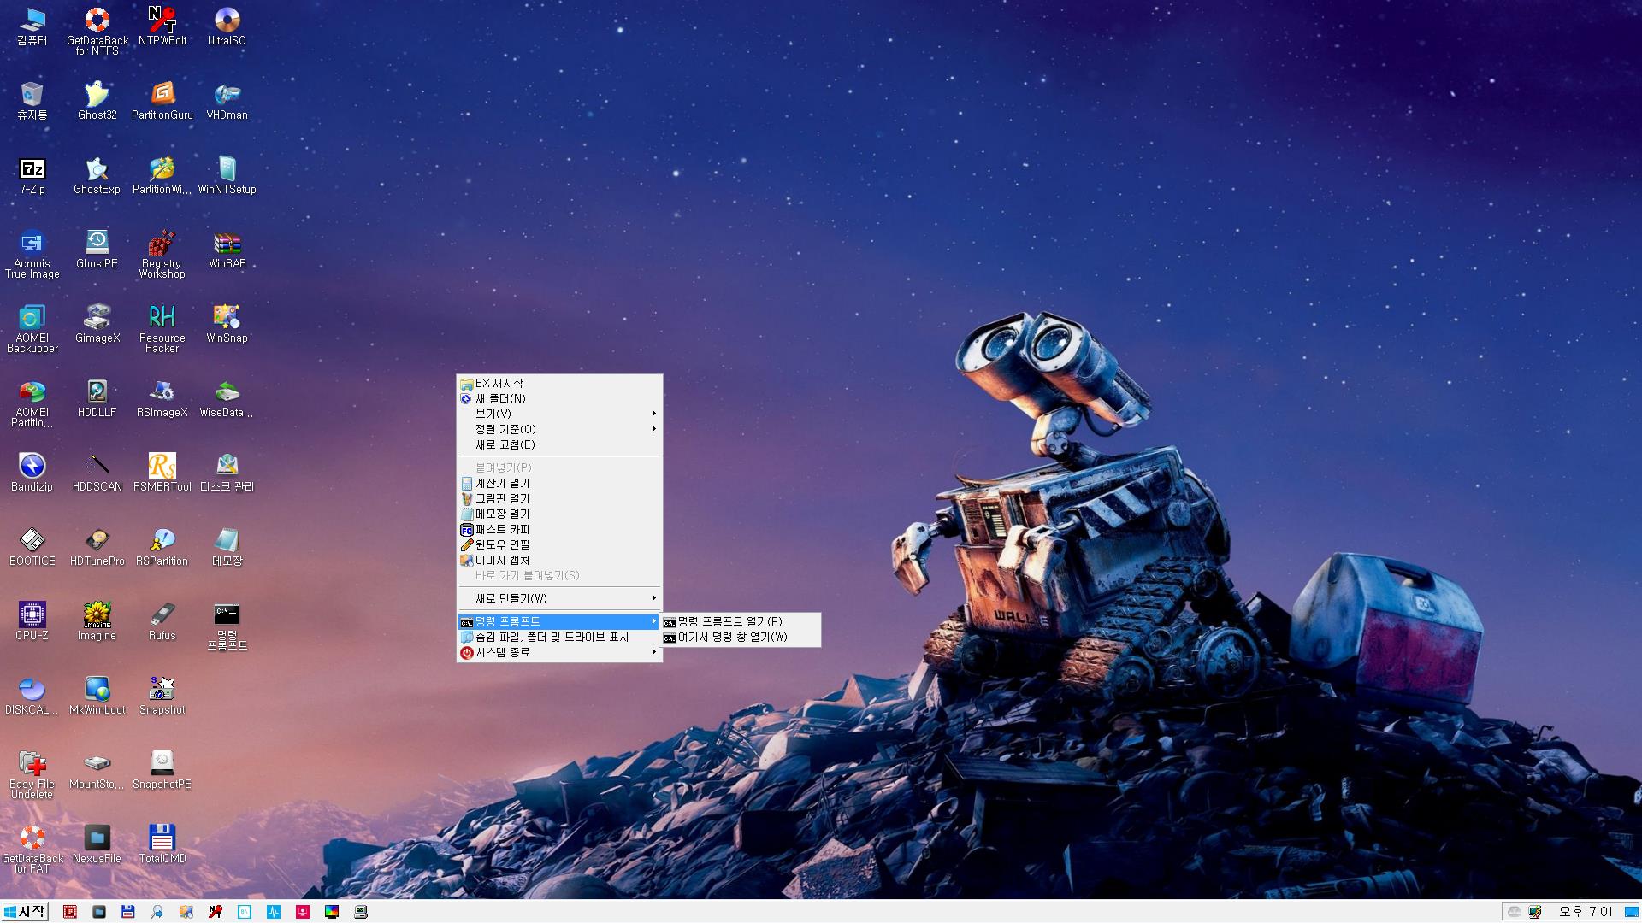1642x923 pixels.
Task: Choose 이미지 캡처 in context menu
Action: coord(559,560)
